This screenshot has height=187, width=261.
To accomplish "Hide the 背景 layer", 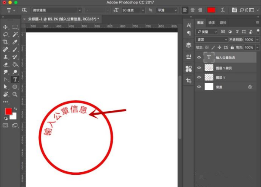I will [199, 87].
